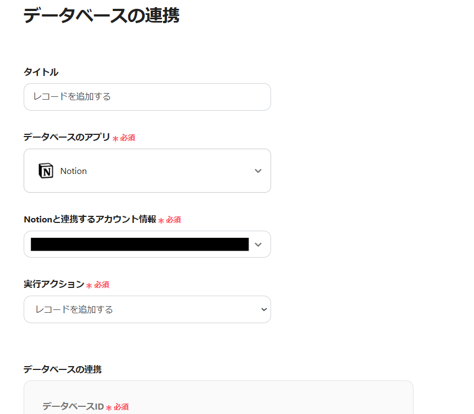Click the データベースID label
The height and width of the screenshot is (414, 474).
pos(73,407)
